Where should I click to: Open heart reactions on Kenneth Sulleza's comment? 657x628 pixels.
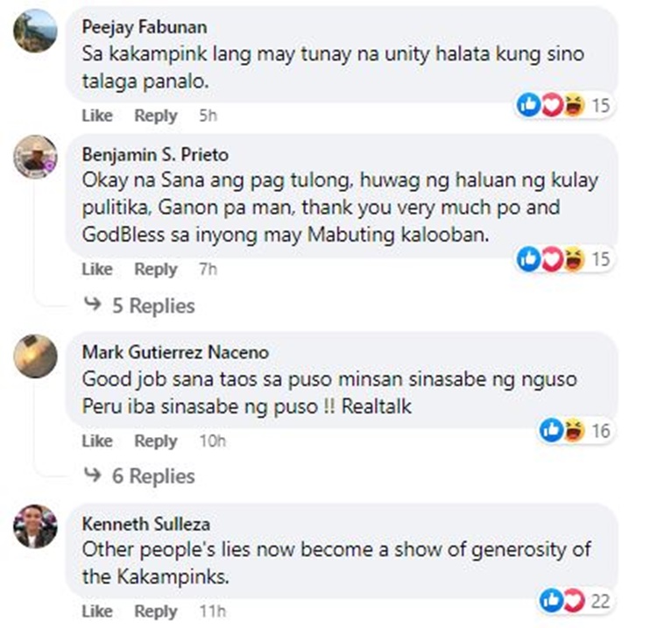574,600
